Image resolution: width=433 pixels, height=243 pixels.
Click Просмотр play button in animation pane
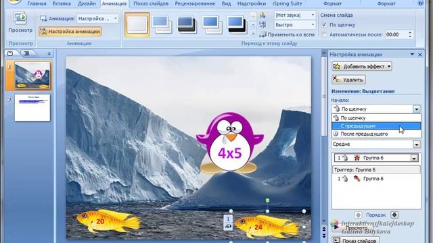pos(352,228)
